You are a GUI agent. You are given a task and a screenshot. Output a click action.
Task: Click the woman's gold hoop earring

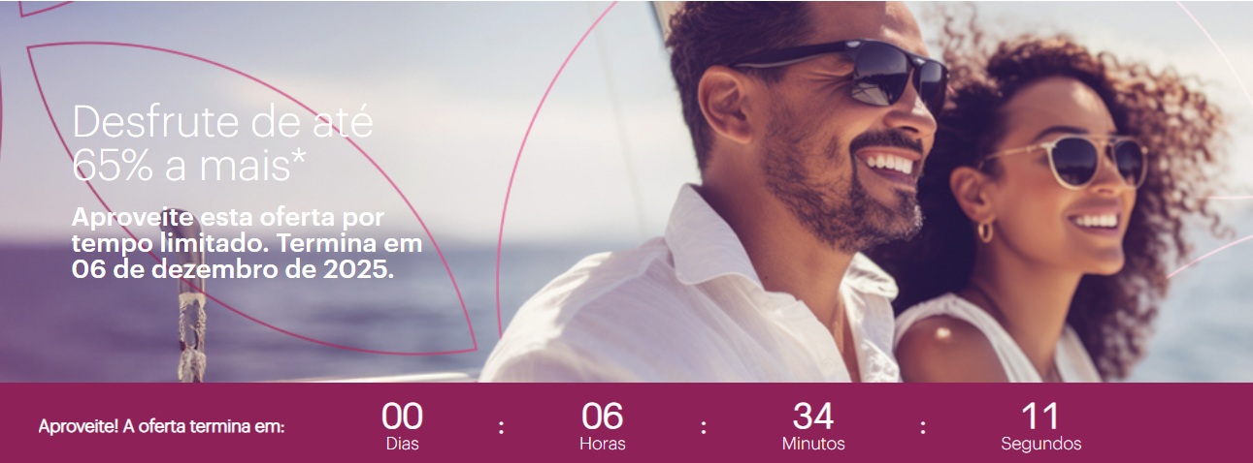click(985, 231)
